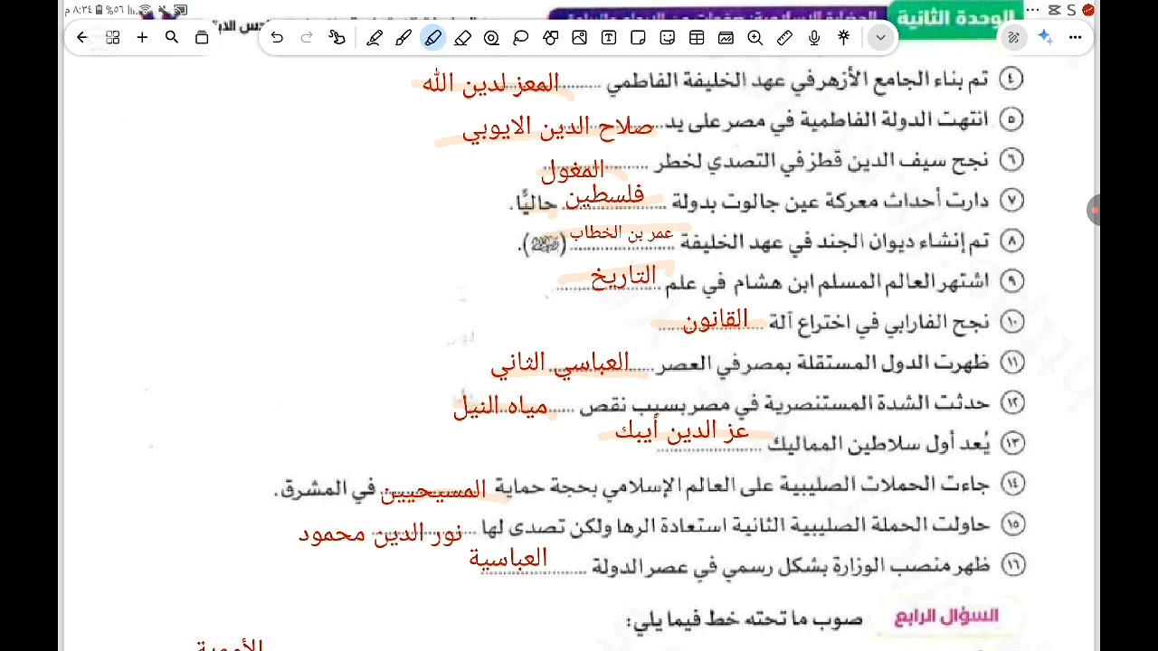Start voice recording with microphone icon
This screenshot has width=1158, height=651.
pos(814,38)
